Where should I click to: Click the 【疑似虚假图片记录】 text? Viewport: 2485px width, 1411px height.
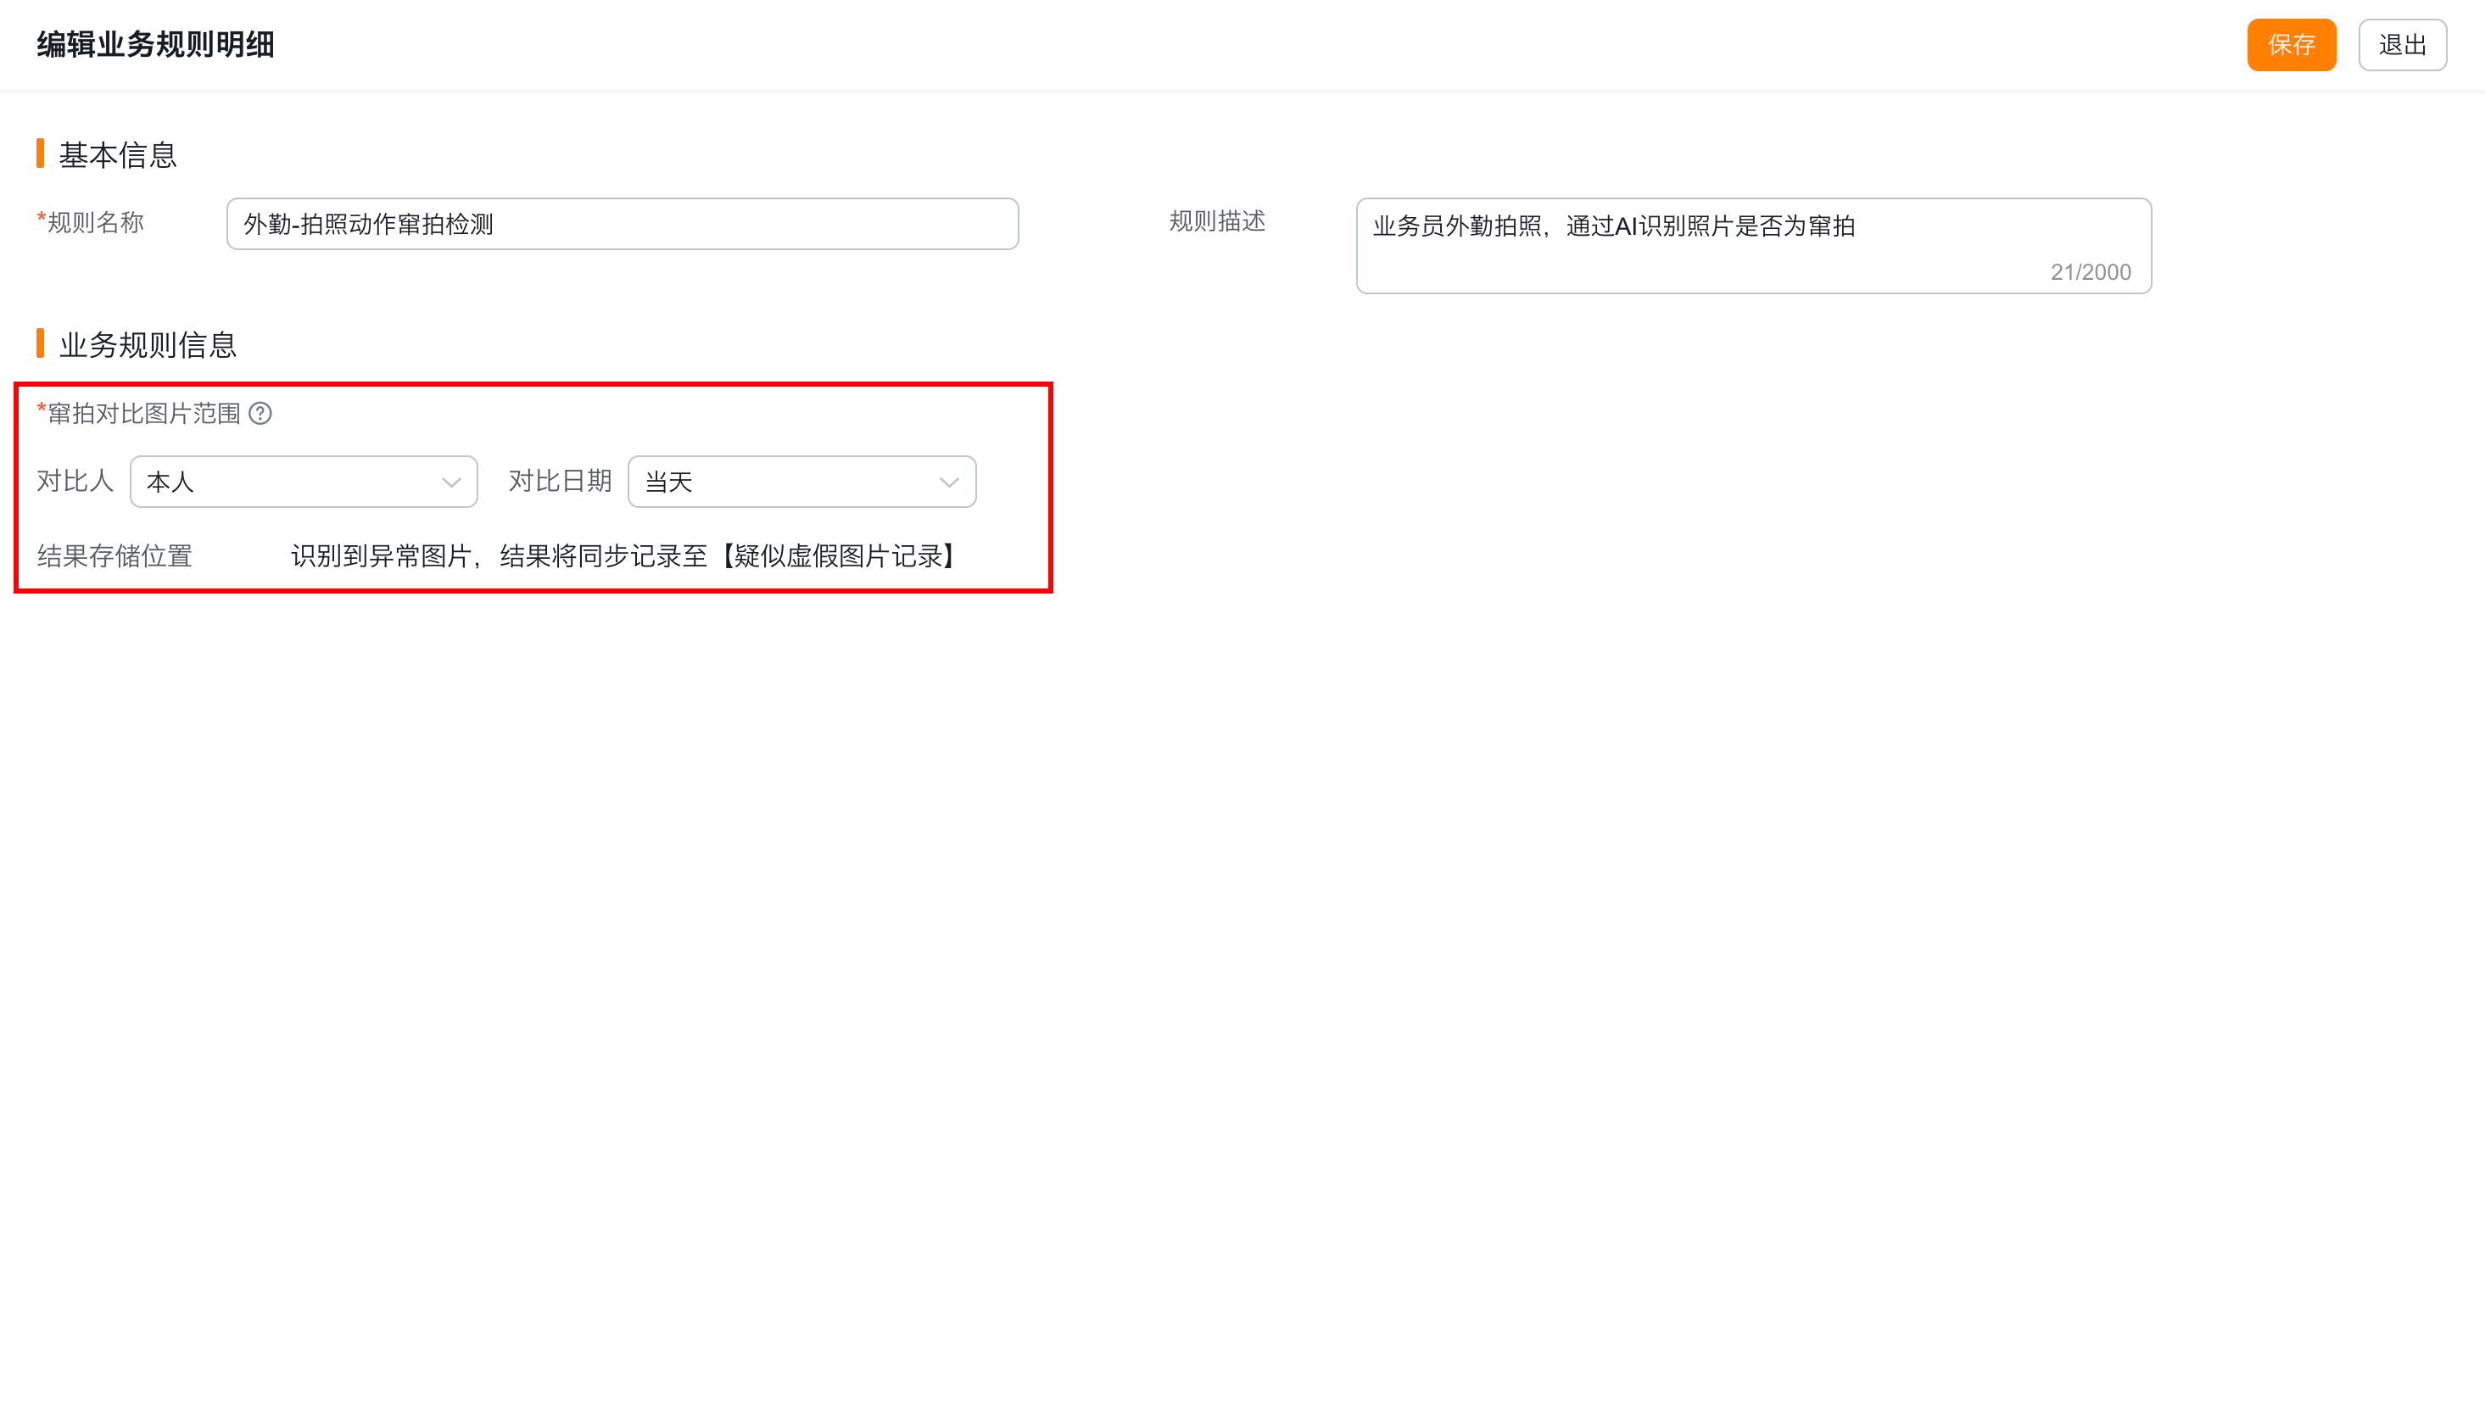[838, 556]
